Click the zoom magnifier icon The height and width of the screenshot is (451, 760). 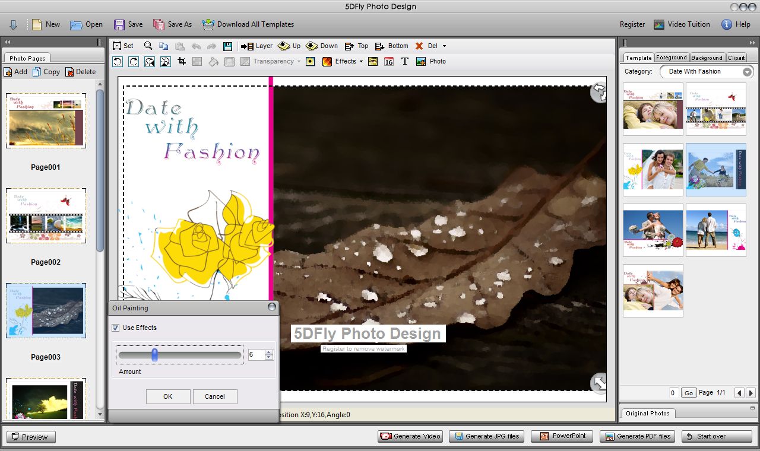point(148,46)
